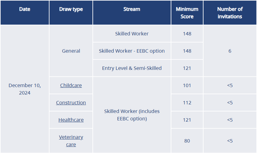Screen dimensions: 257x153
Task: Open the Construction draw type link
Action: (71, 103)
